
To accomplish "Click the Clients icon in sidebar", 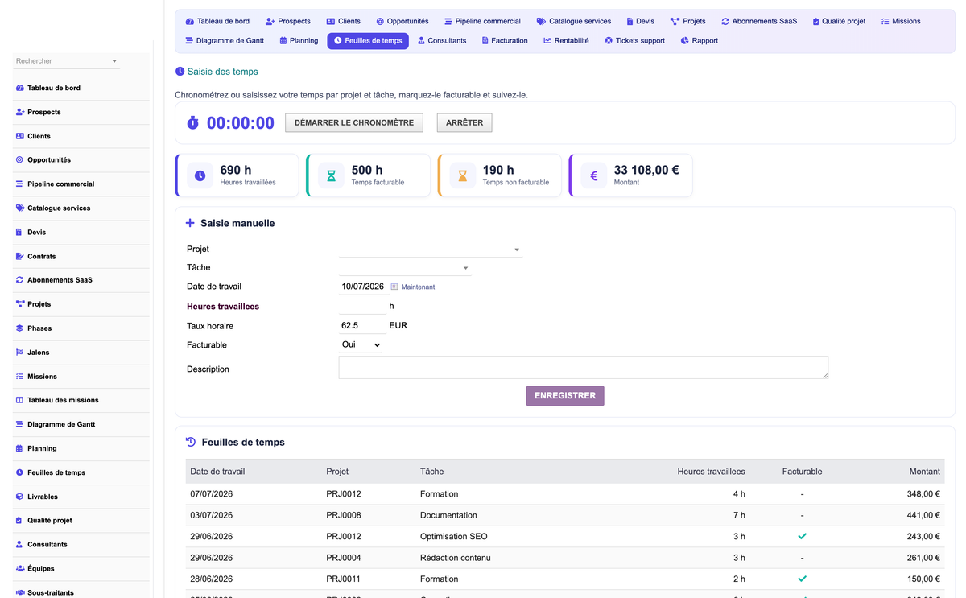I will coord(20,136).
